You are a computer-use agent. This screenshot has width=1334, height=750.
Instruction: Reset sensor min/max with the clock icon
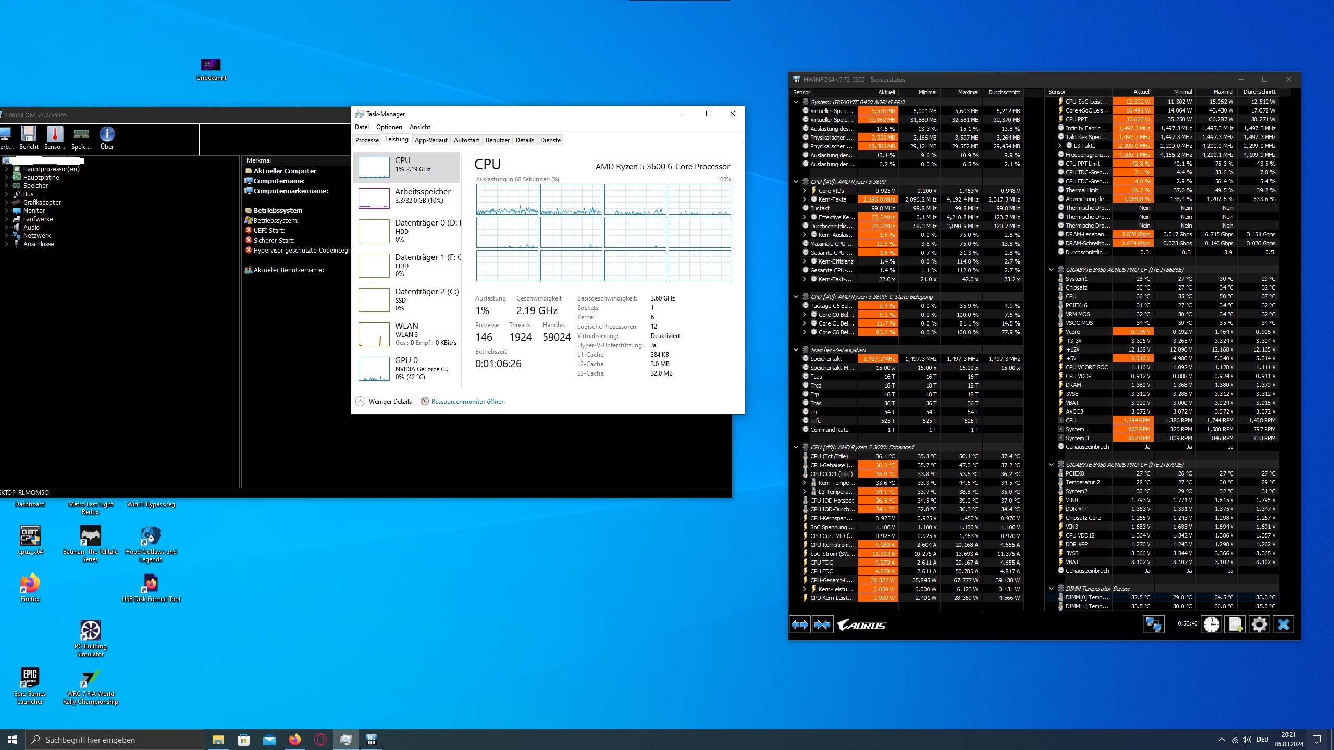click(1212, 624)
